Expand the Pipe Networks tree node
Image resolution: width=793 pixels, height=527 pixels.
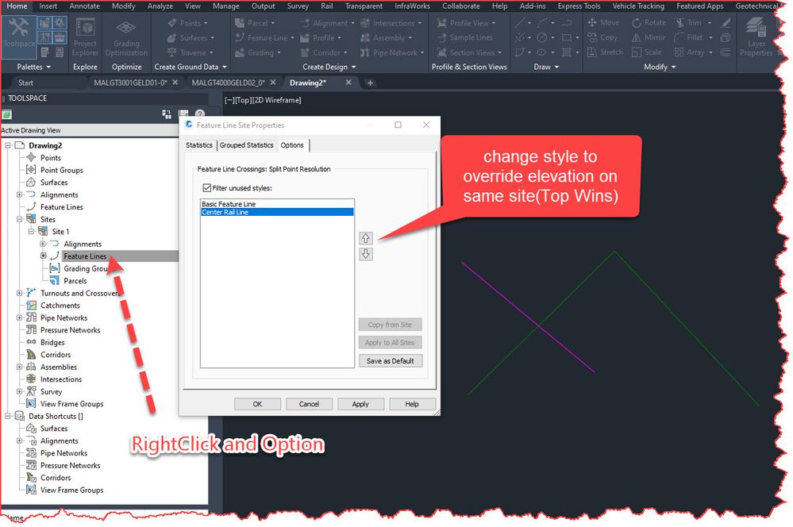click(20, 317)
